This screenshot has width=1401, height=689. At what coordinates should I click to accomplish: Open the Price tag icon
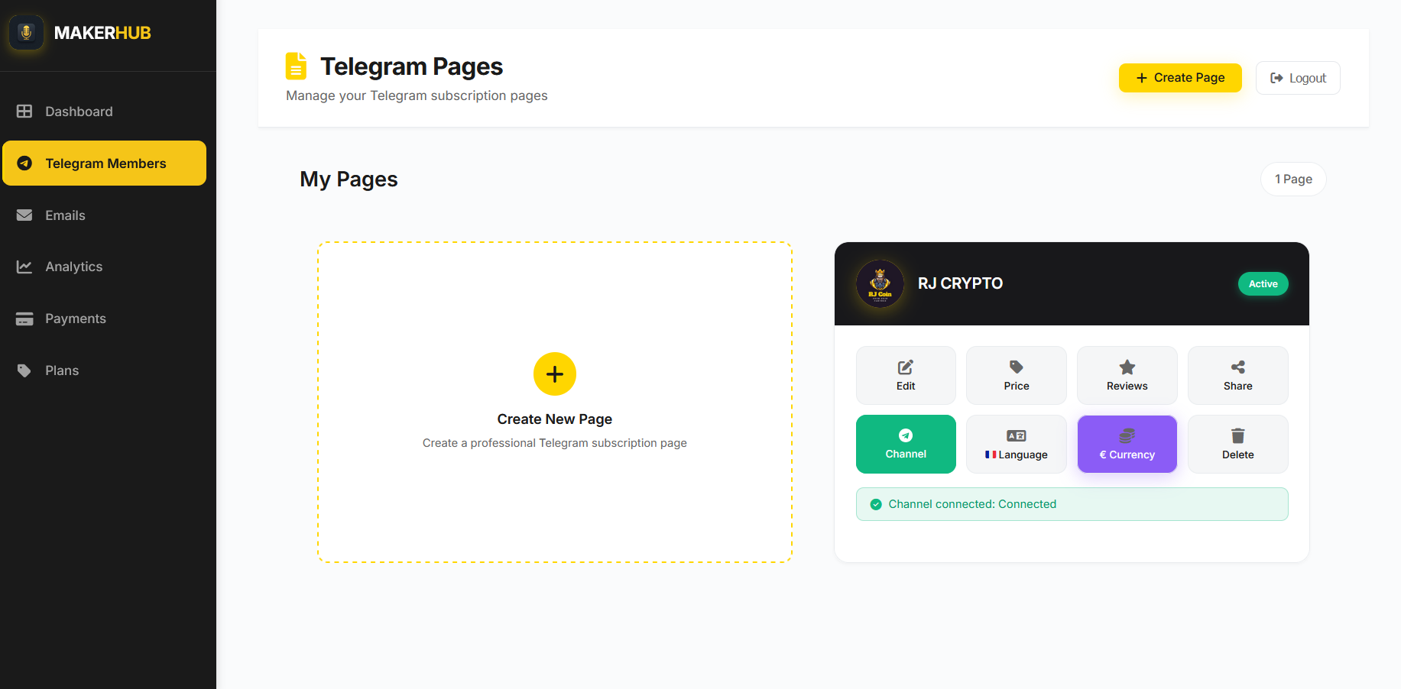[1016, 366]
